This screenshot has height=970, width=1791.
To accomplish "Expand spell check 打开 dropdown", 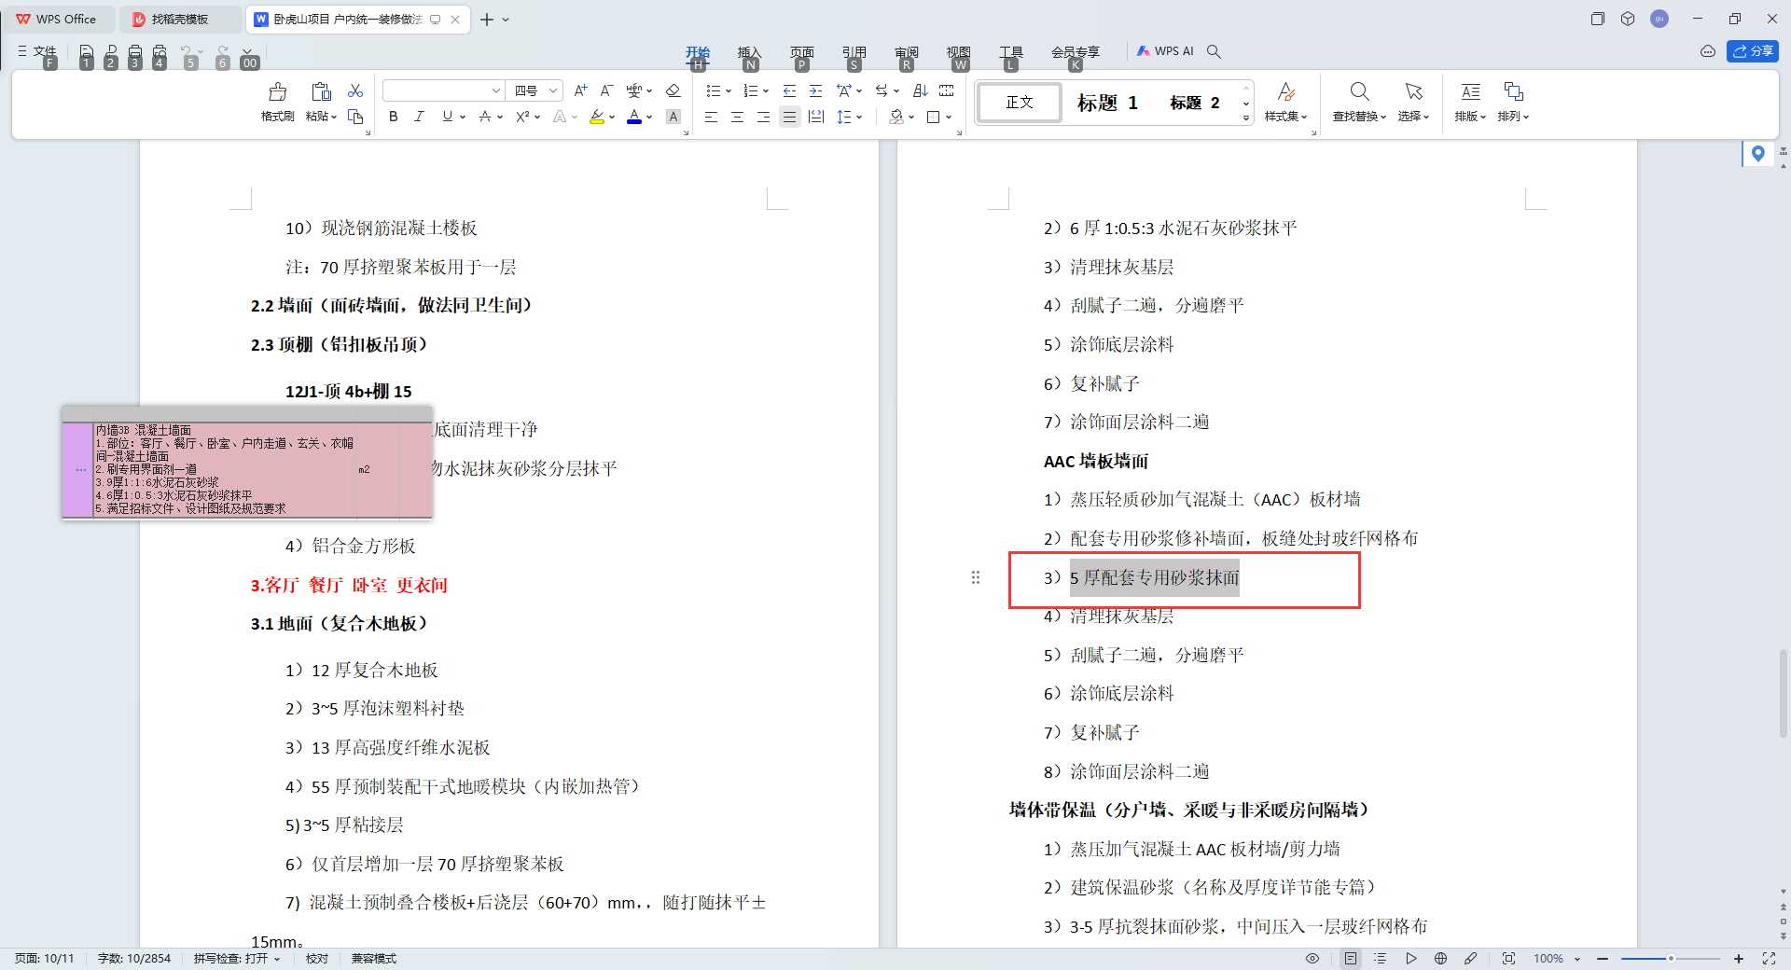I will click(x=277, y=959).
